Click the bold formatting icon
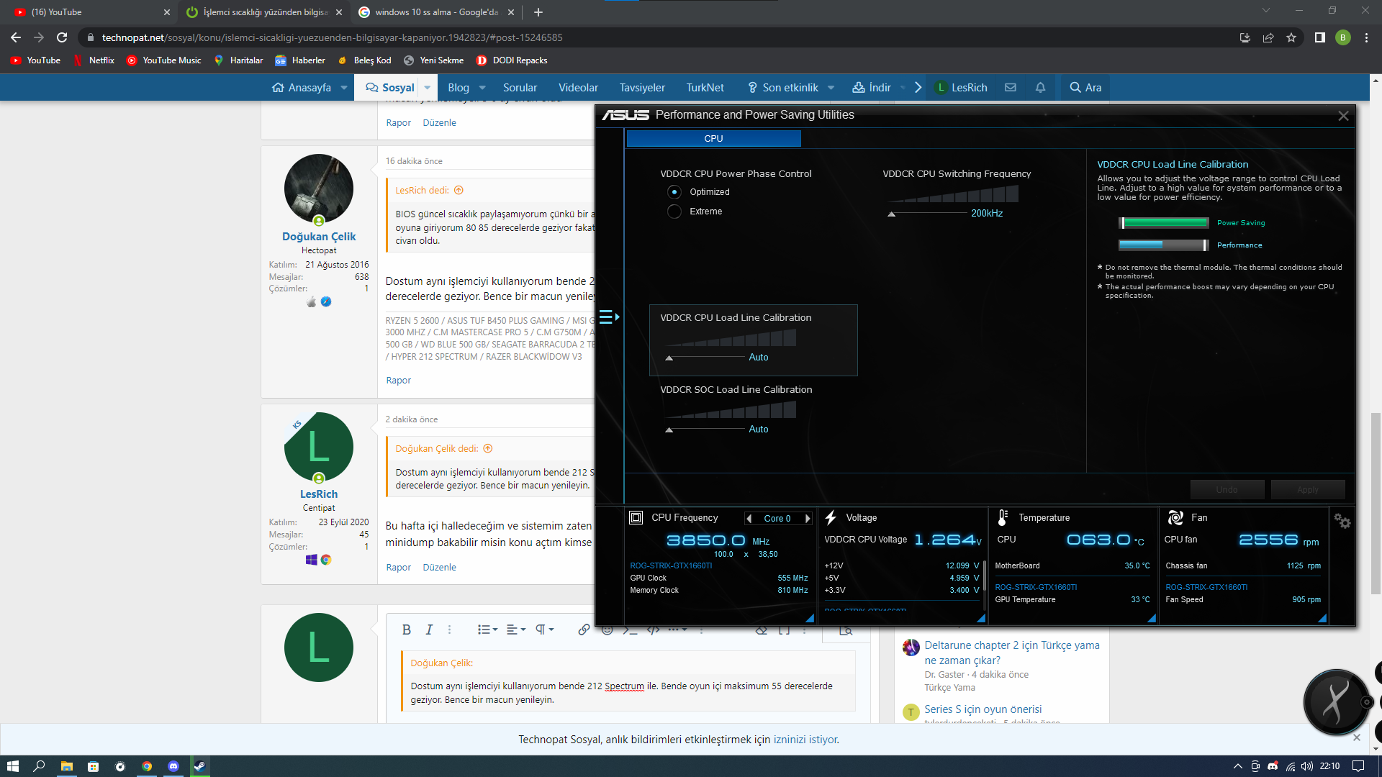1382x777 pixels. point(406,630)
